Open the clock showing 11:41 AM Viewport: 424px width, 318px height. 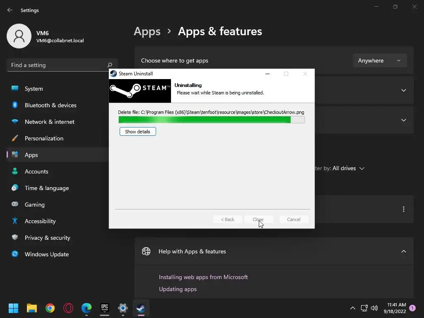395,308
